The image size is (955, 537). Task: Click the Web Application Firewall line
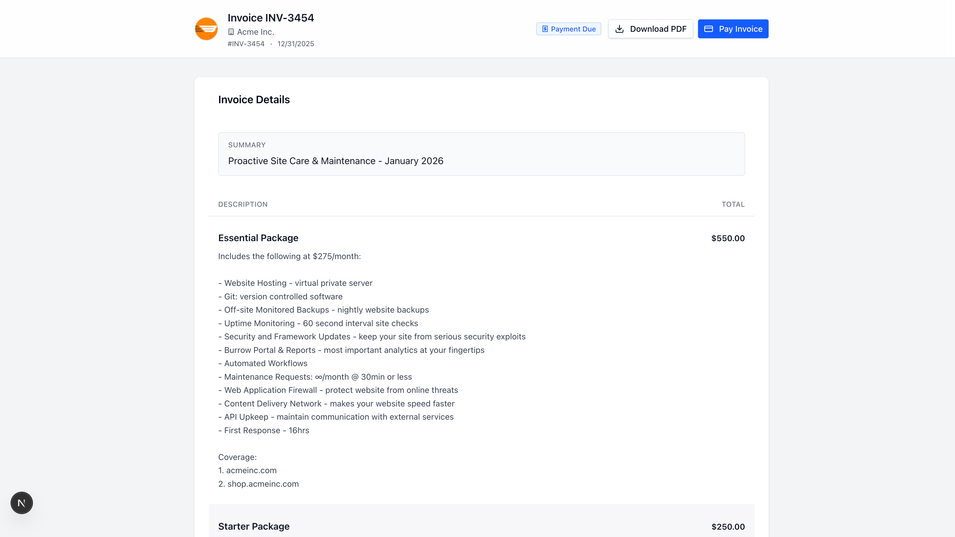pyautogui.click(x=338, y=390)
